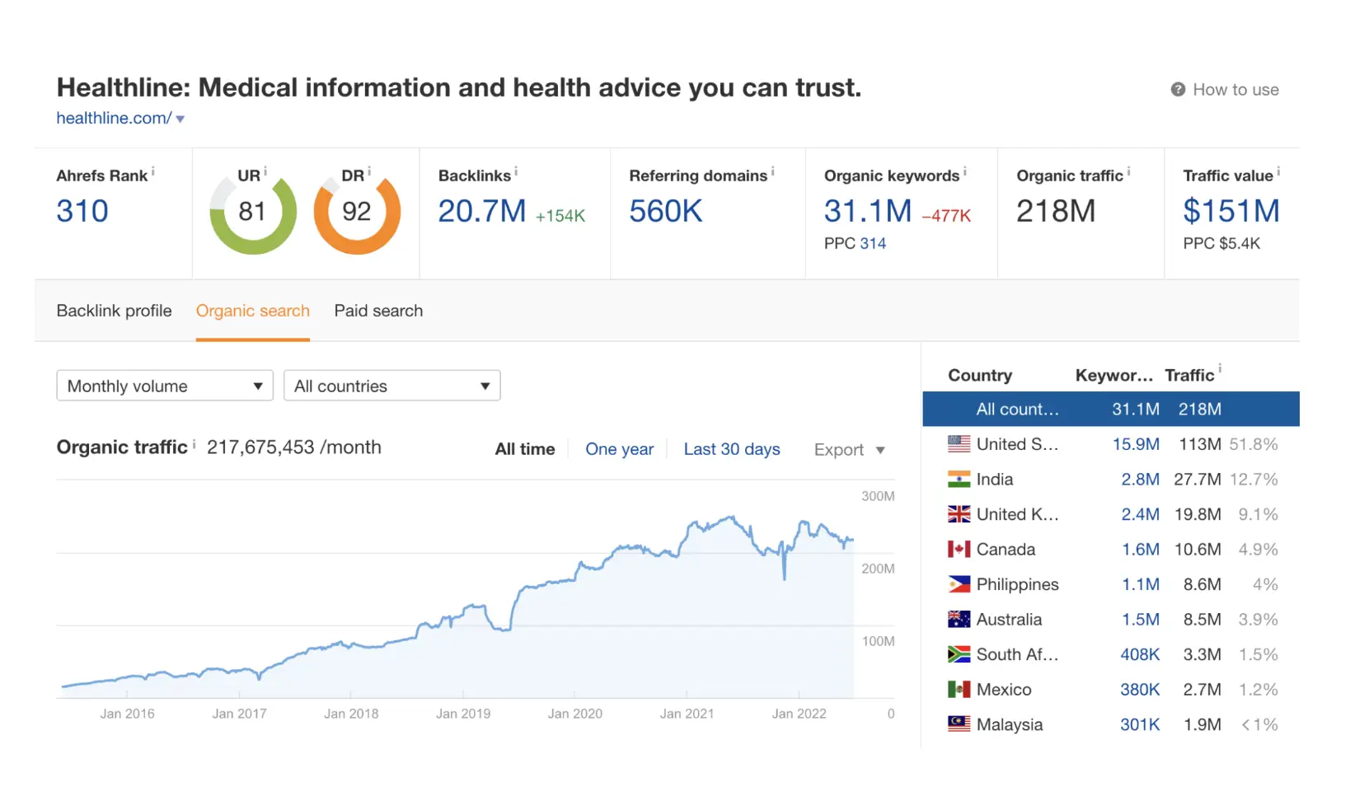The height and width of the screenshot is (796, 1350).
Task: Click the Australia flag icon
Action: tap(959, 620)
